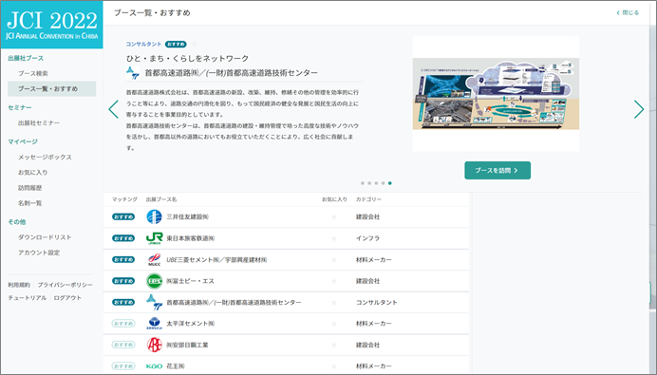The height and width of the screenshot is (375, 657).
Task: Open 訪問履歴 in the sidebar
Action: click(x=29, y=188)
